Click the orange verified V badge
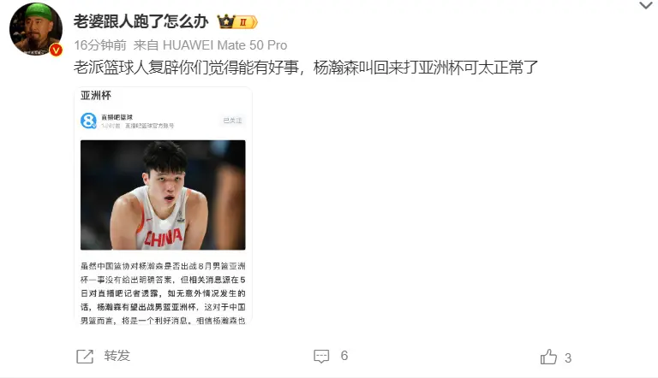658x378 pixels. 56,50
